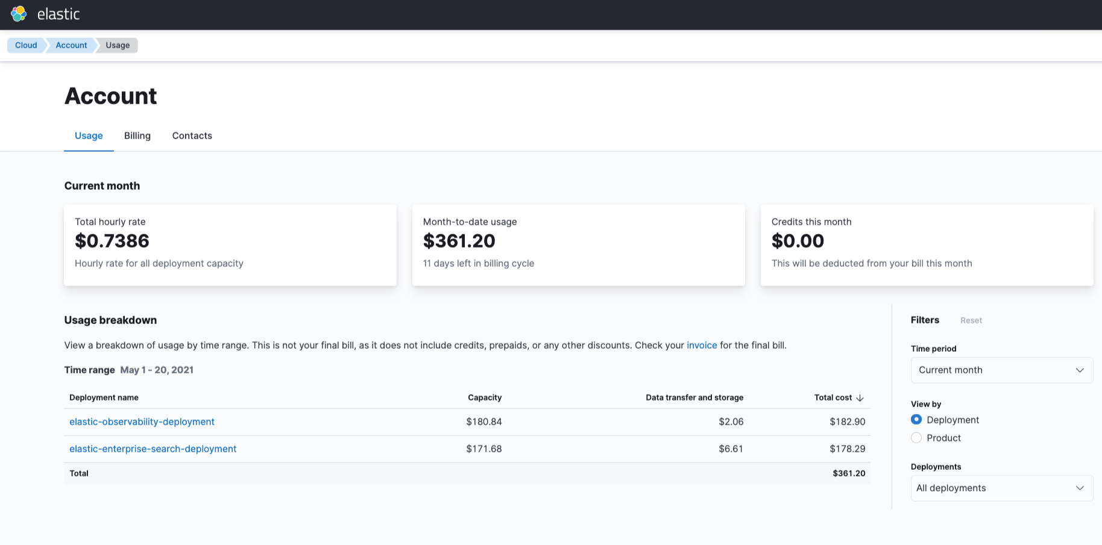Click the Capacity column header
Viewport: 1102px width, 545px height.
pyautogui.click(x=485, y=397)
